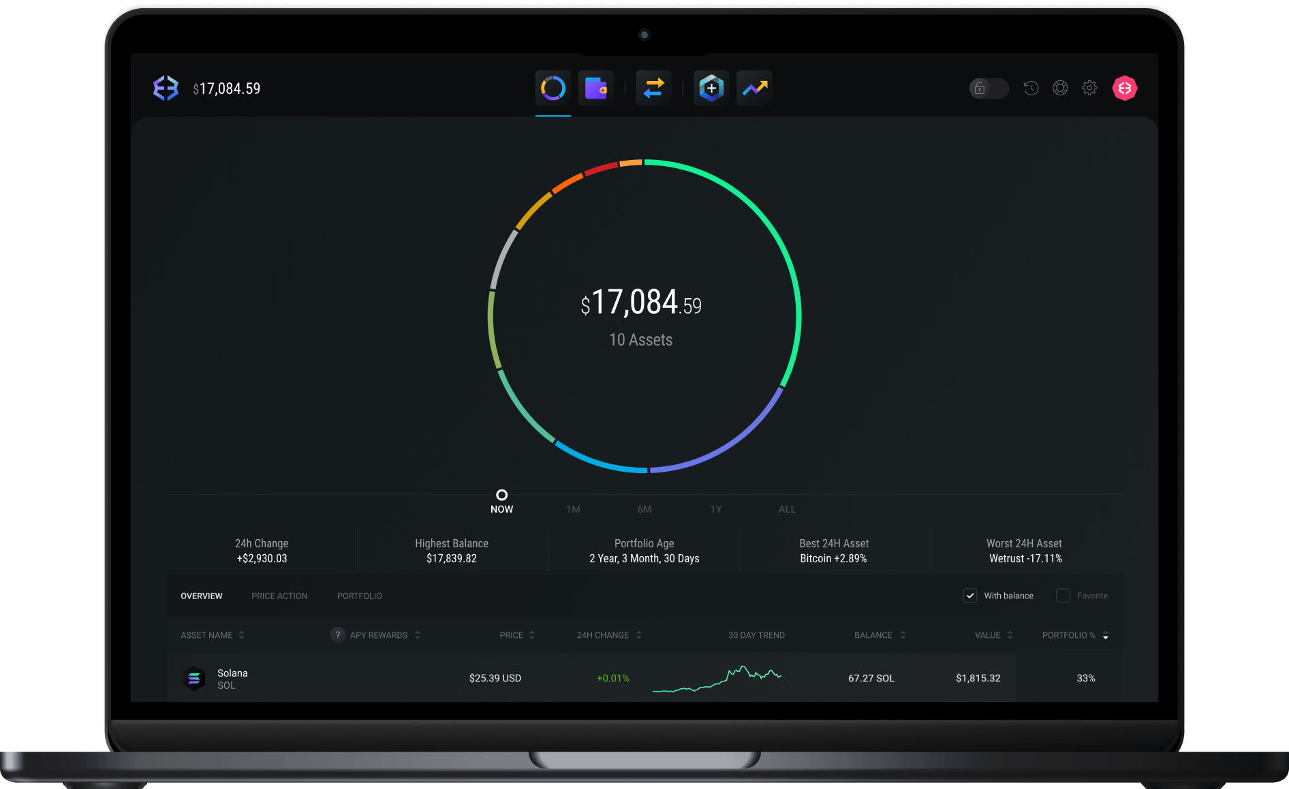Screen dimensions: 1289x789
Task: Click Solana value $1,815.32
Action: tap(978, 679)
